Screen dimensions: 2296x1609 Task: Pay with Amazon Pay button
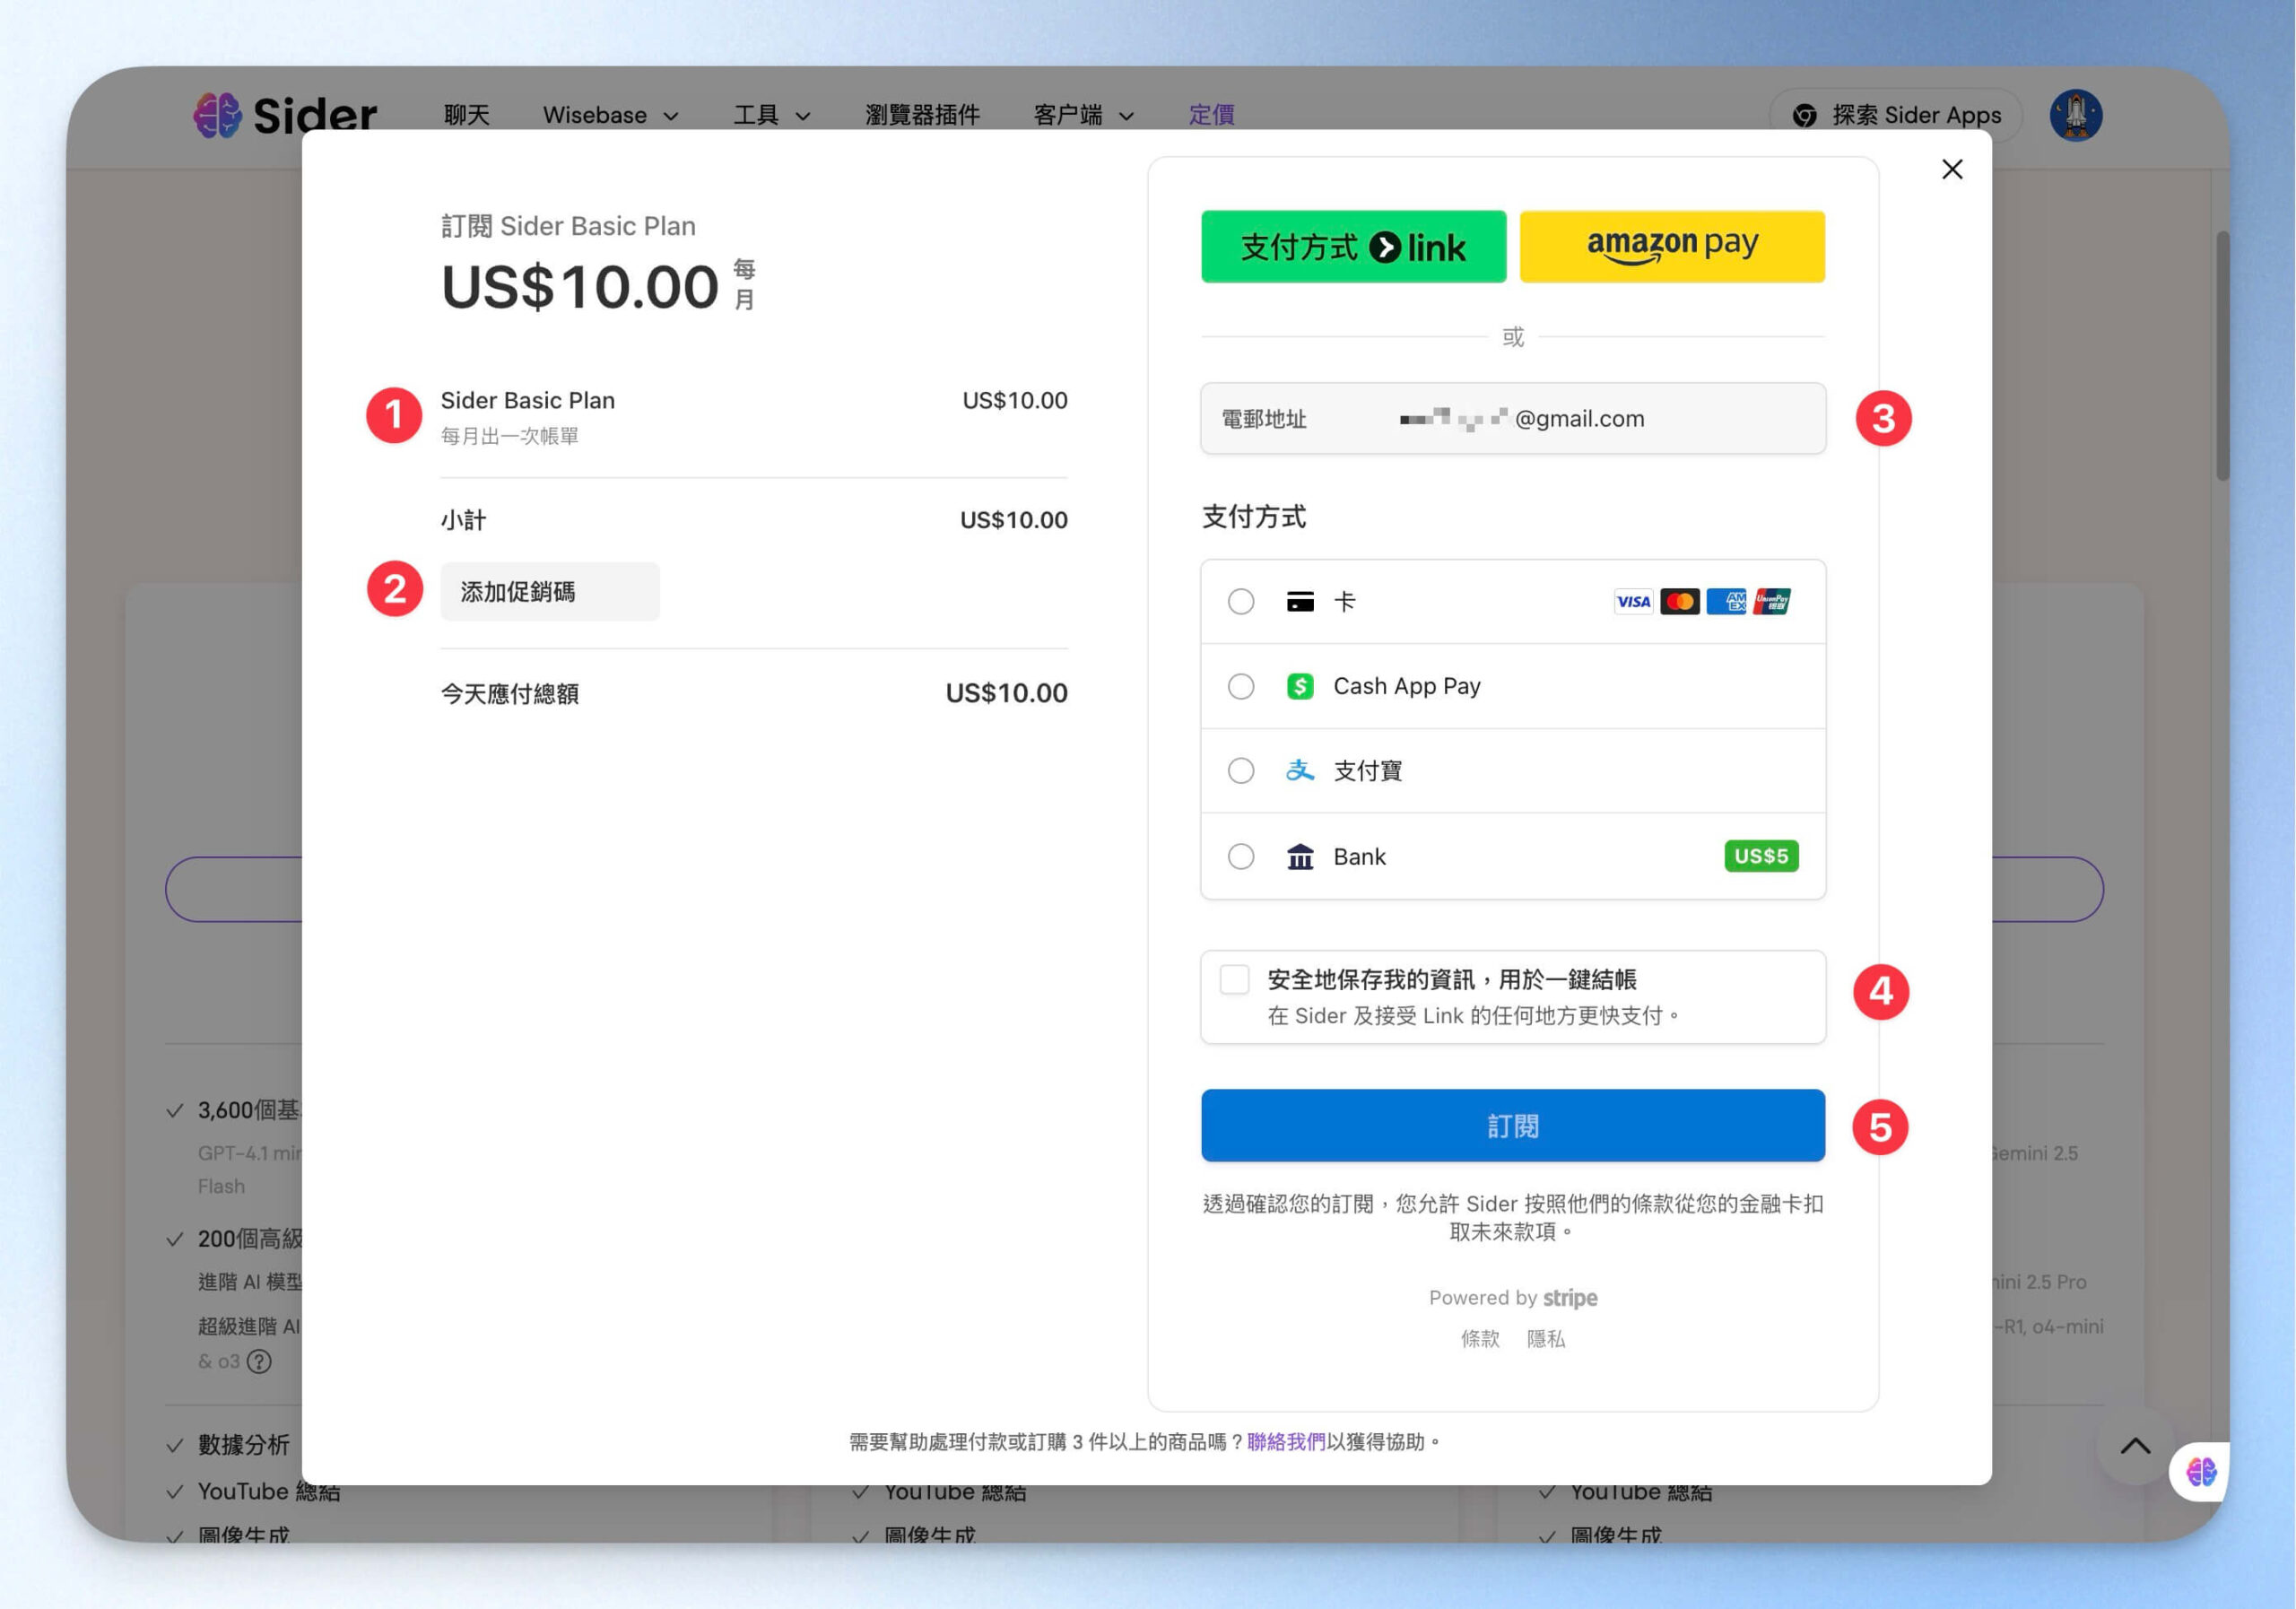tap(1672, 246)
